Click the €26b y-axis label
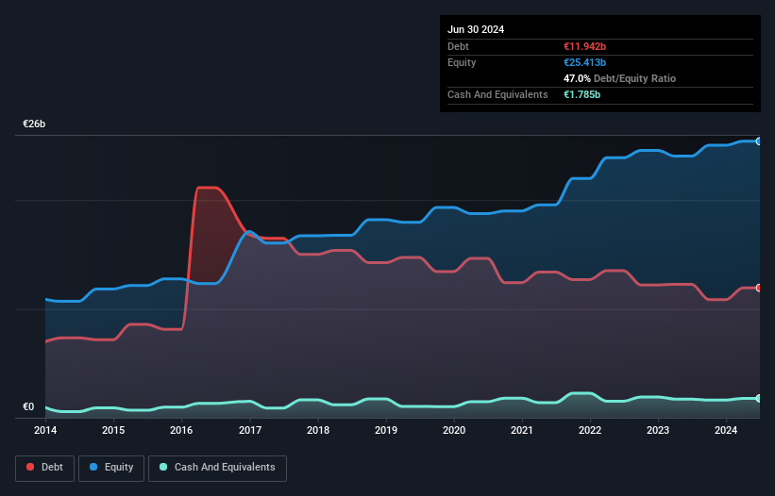Image resolution: width=775 pixels, height=496 pixels. [x=34, y=124]
